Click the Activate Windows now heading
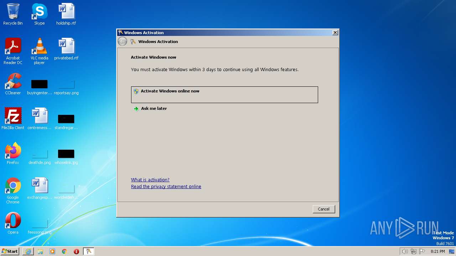Image resolution: width=456 pixels, height=256 pixels. click(x=154, y=57)
